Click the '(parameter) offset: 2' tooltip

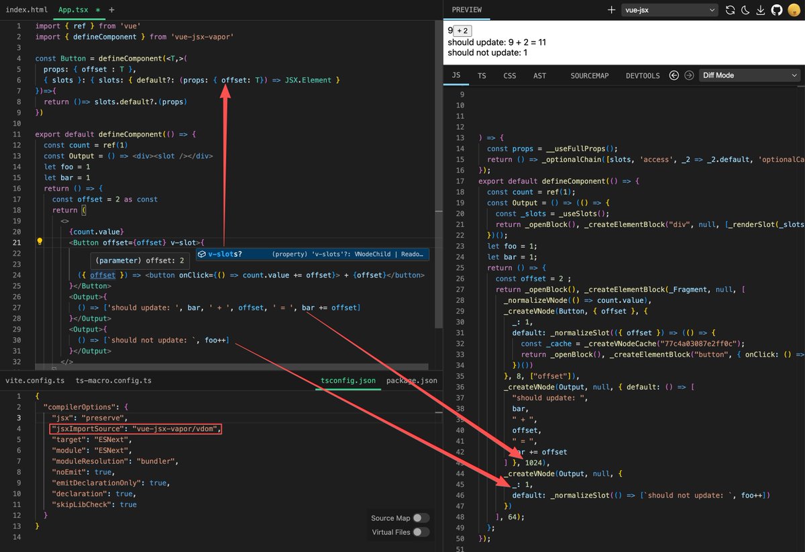(140, 260)
